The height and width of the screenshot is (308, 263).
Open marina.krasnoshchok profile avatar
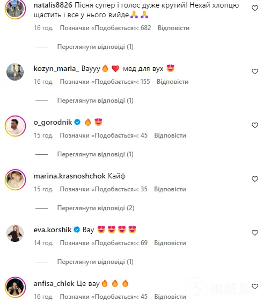tap(15, 180)
